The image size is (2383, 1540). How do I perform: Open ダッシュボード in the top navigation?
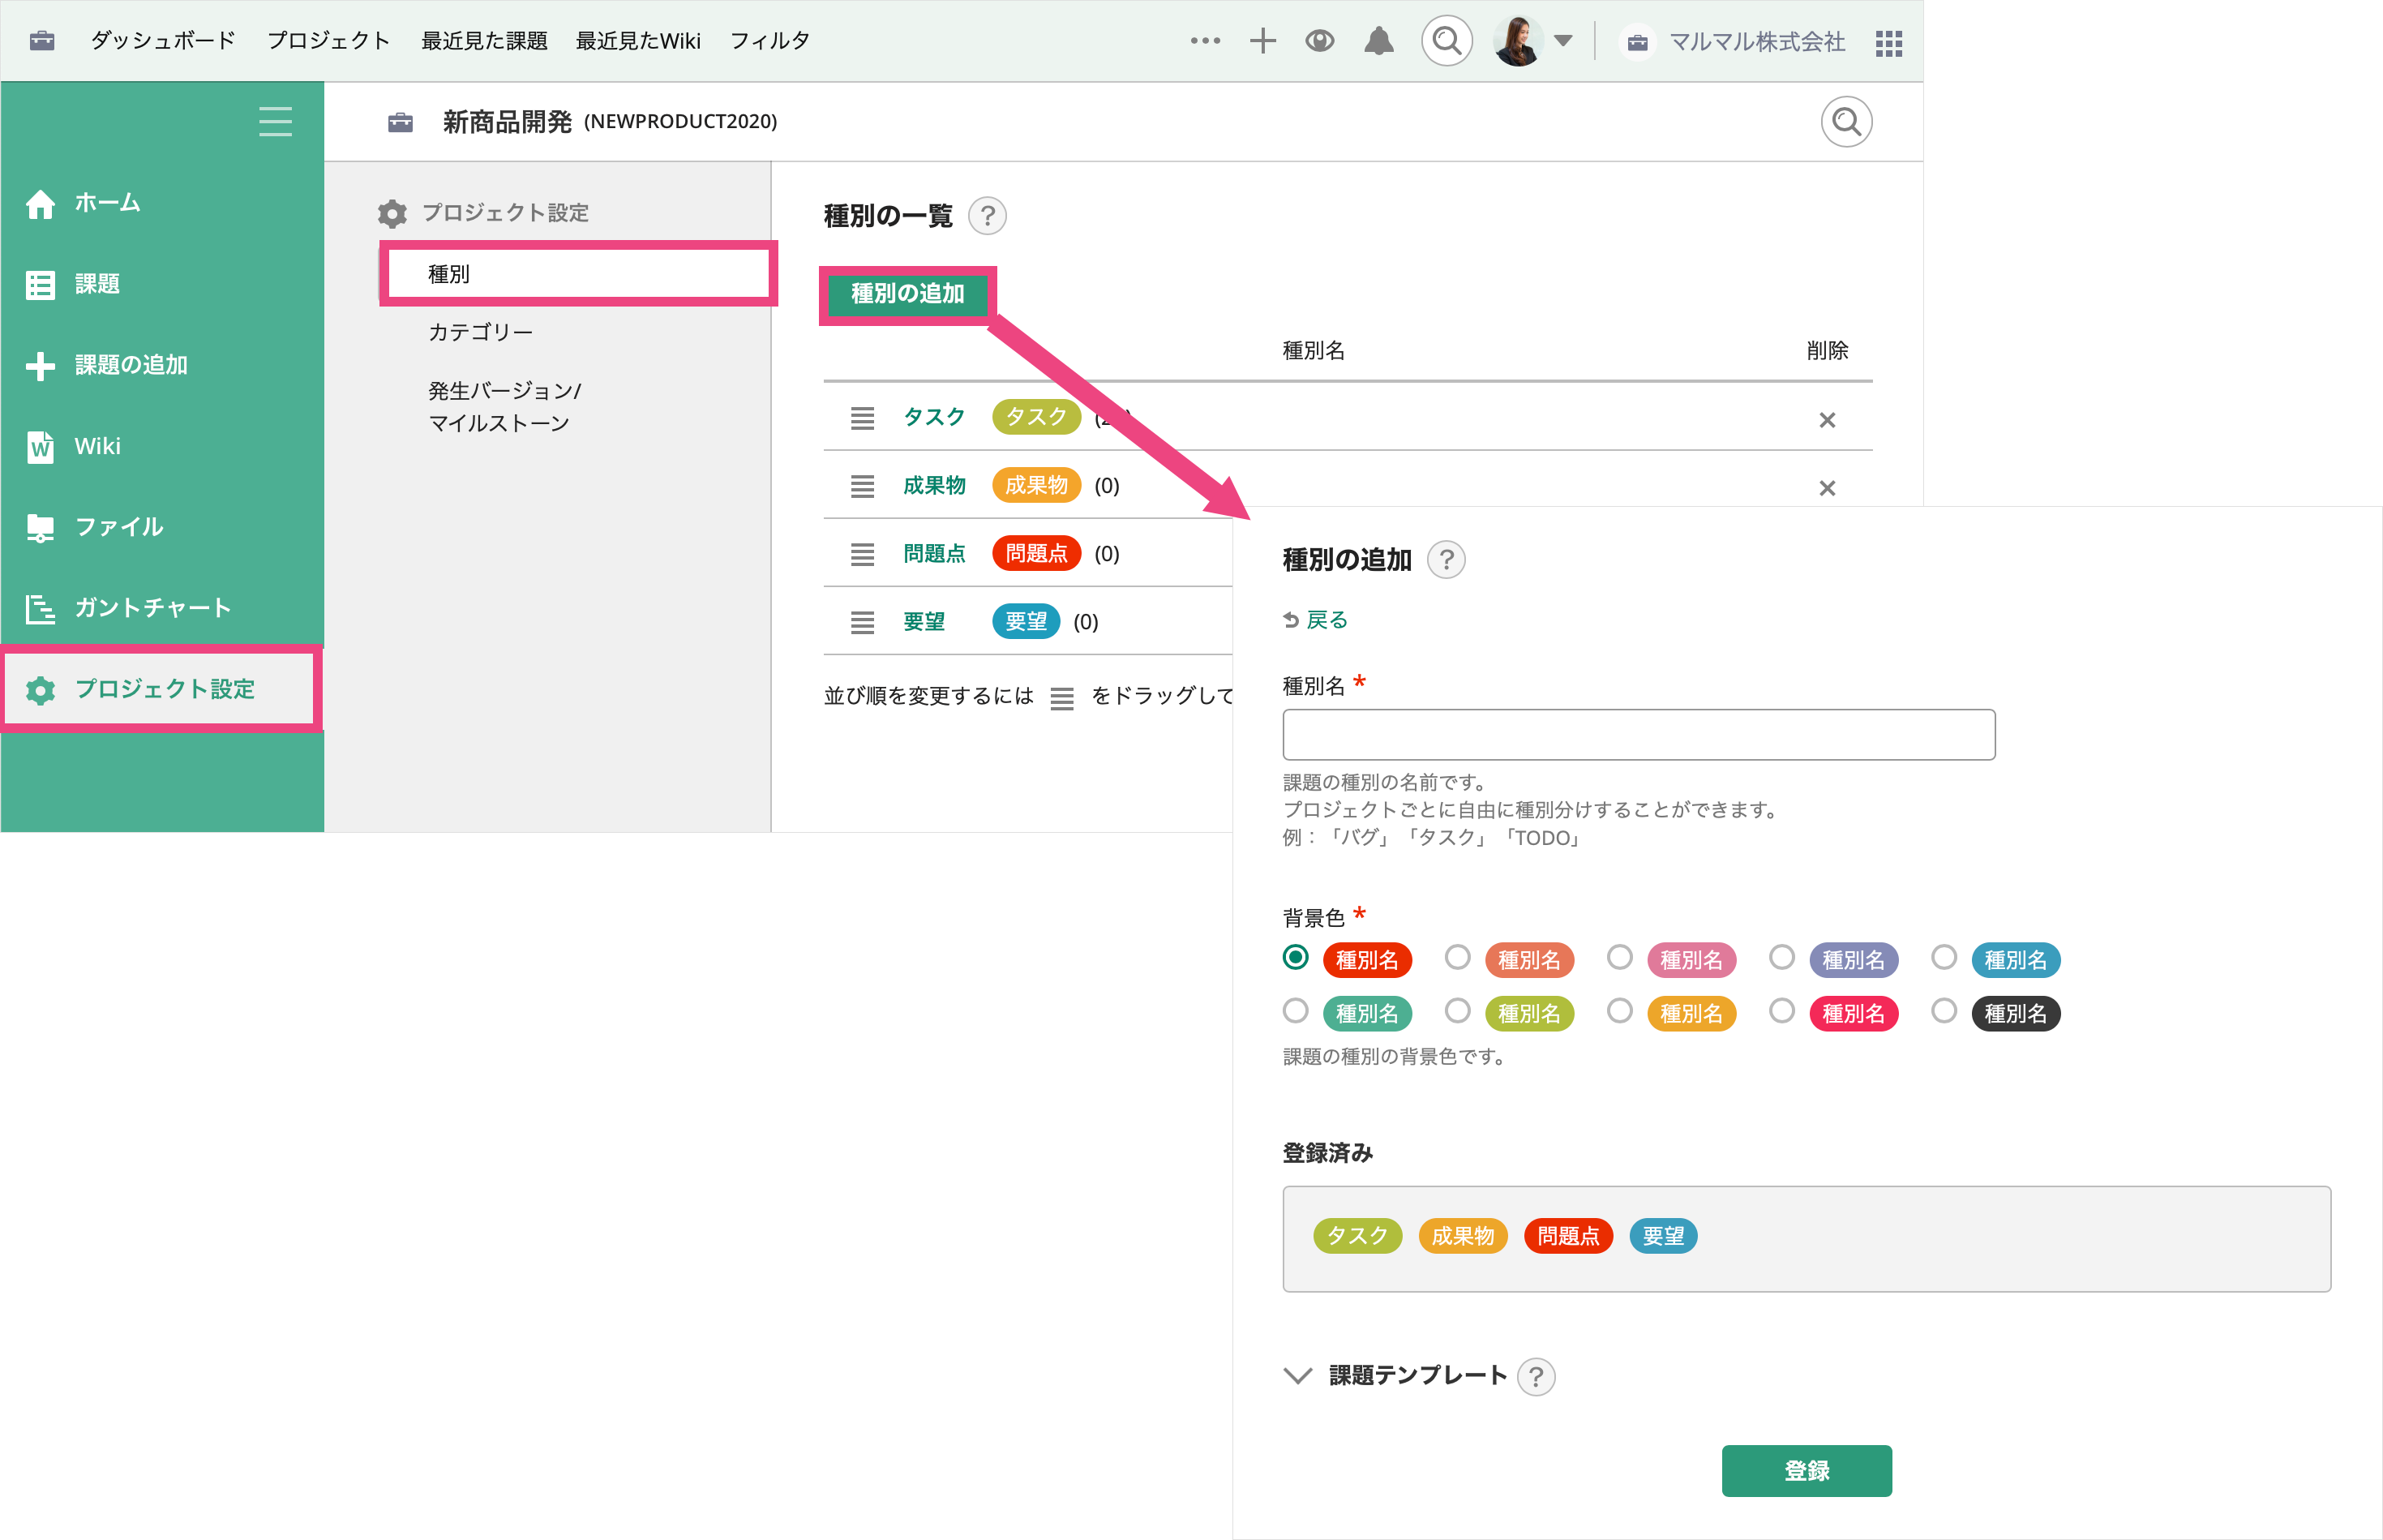[x=163, y=41]
